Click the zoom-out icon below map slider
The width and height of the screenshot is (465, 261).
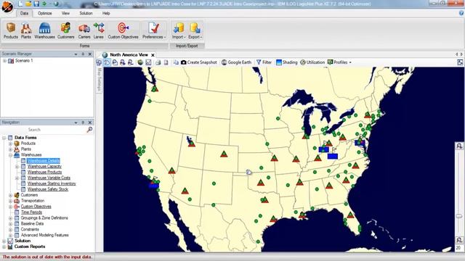[459, 240]
